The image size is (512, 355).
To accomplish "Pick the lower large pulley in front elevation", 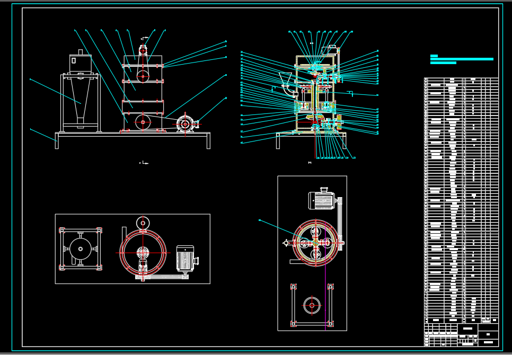I will [x=143, y=122].
